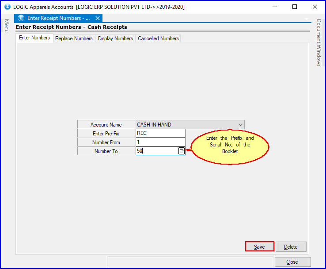The height and width of the screenshot is (269, 326).
Task: Close the Enter Receipt Numbers document tab
Action: 98,18
